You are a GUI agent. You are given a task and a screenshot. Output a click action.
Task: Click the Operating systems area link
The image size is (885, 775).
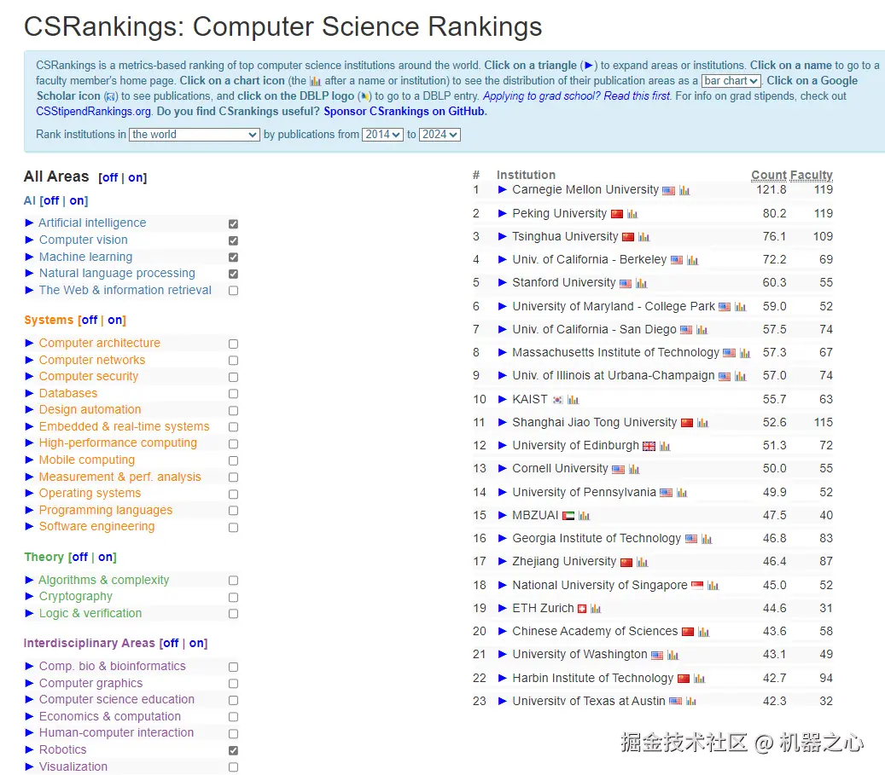pyautogui.click(x=90, y=493)
